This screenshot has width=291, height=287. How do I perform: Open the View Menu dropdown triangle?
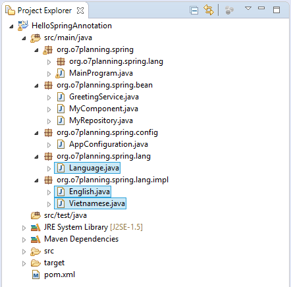248,9
